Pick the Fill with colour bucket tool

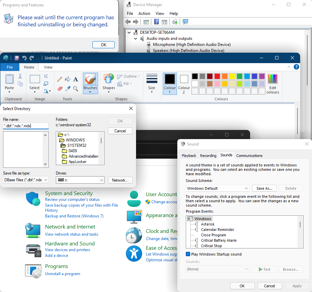(x=68, y=79)
